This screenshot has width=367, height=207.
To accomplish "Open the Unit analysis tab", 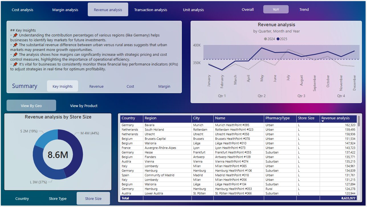I will pos(193,10).
